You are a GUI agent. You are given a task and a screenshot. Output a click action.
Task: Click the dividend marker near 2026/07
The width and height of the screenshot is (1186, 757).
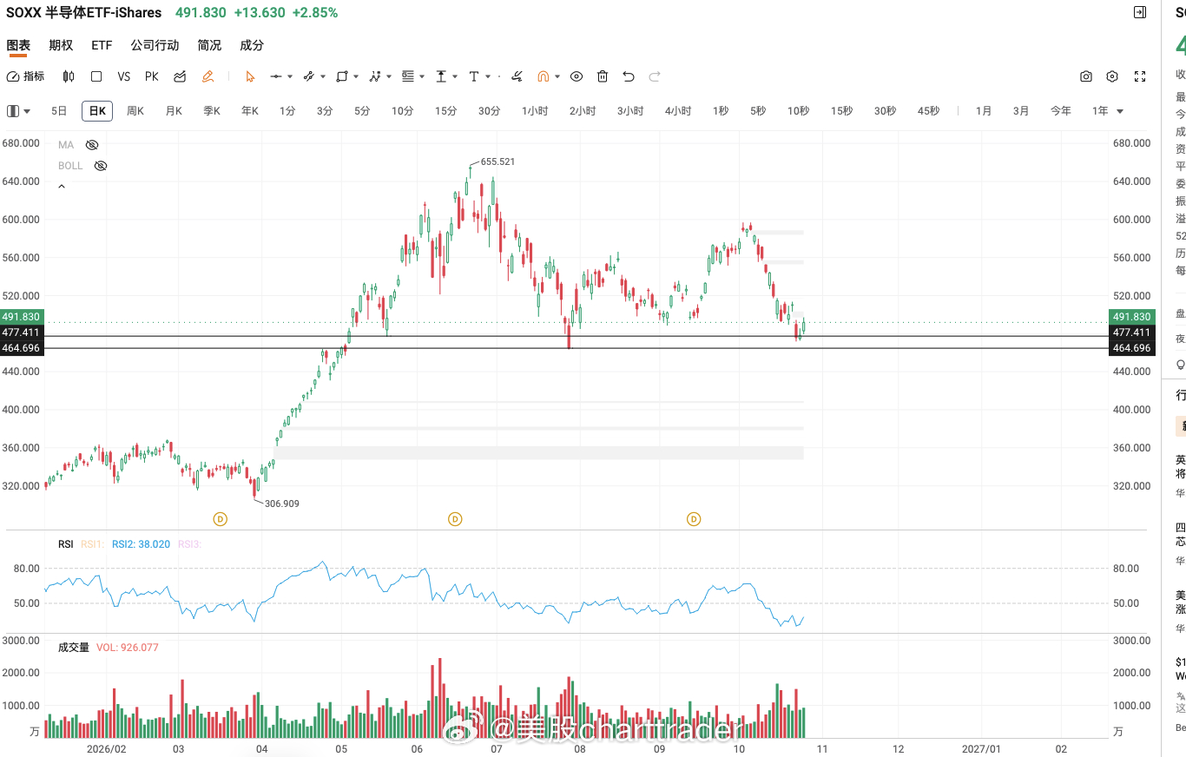click(x=455, y=519)
